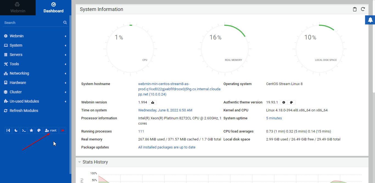375x183 pixels.
Task: Click the wrench icon next to Tools
Action: point(6,64)
